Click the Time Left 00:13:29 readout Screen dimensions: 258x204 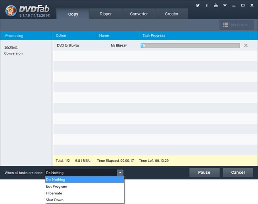(x=154, y=161)
